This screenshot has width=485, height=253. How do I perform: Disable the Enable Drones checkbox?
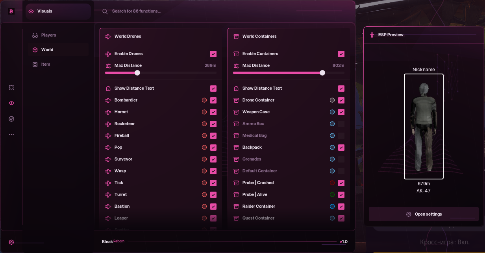(x=213, y=54)
